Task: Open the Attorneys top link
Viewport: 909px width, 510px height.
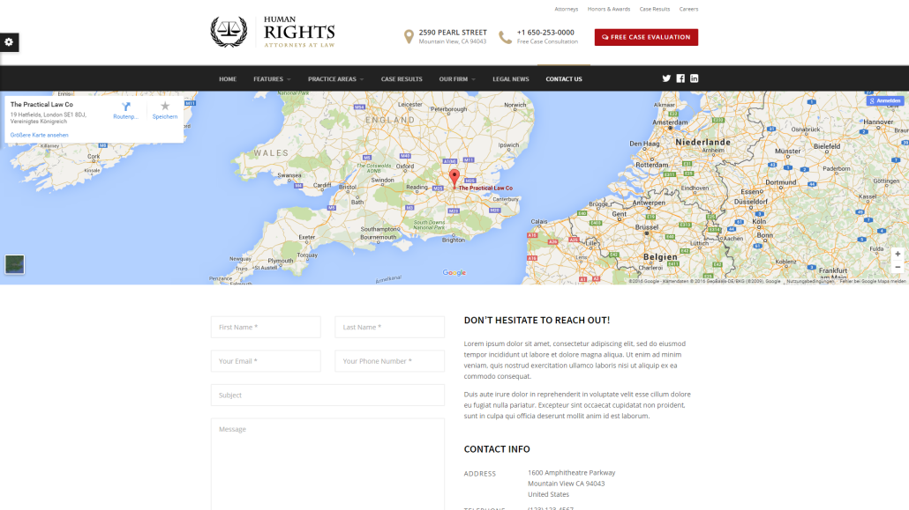Action: (567, 10)
